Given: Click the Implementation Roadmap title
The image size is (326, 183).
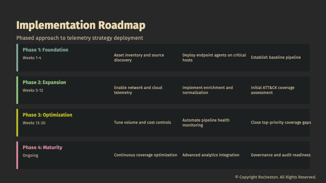Looking at the screenshot, I should [81, 25].
